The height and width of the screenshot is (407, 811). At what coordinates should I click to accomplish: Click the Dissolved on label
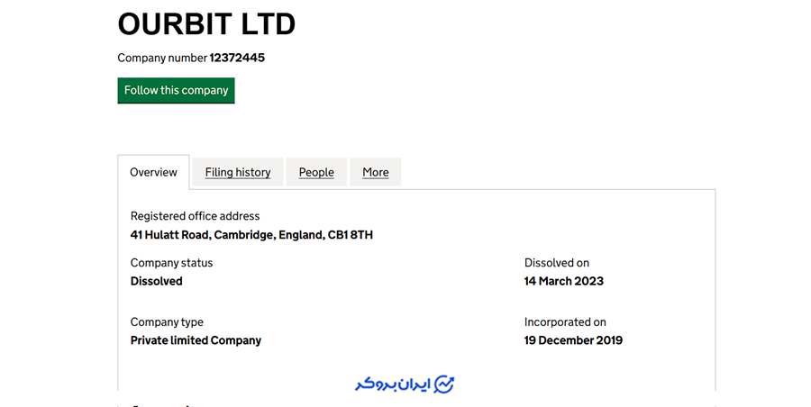click(x=557, y=263)
